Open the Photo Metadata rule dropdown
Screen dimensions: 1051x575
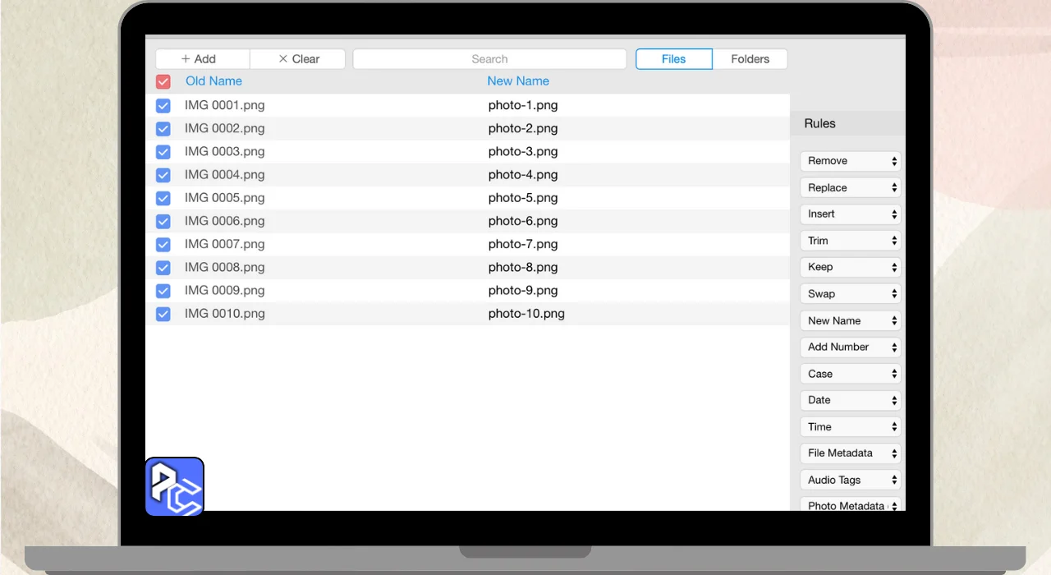[851, 504]
